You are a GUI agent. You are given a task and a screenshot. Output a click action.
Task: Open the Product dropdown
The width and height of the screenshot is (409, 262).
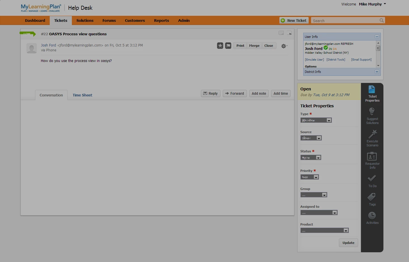pos(324,230)
